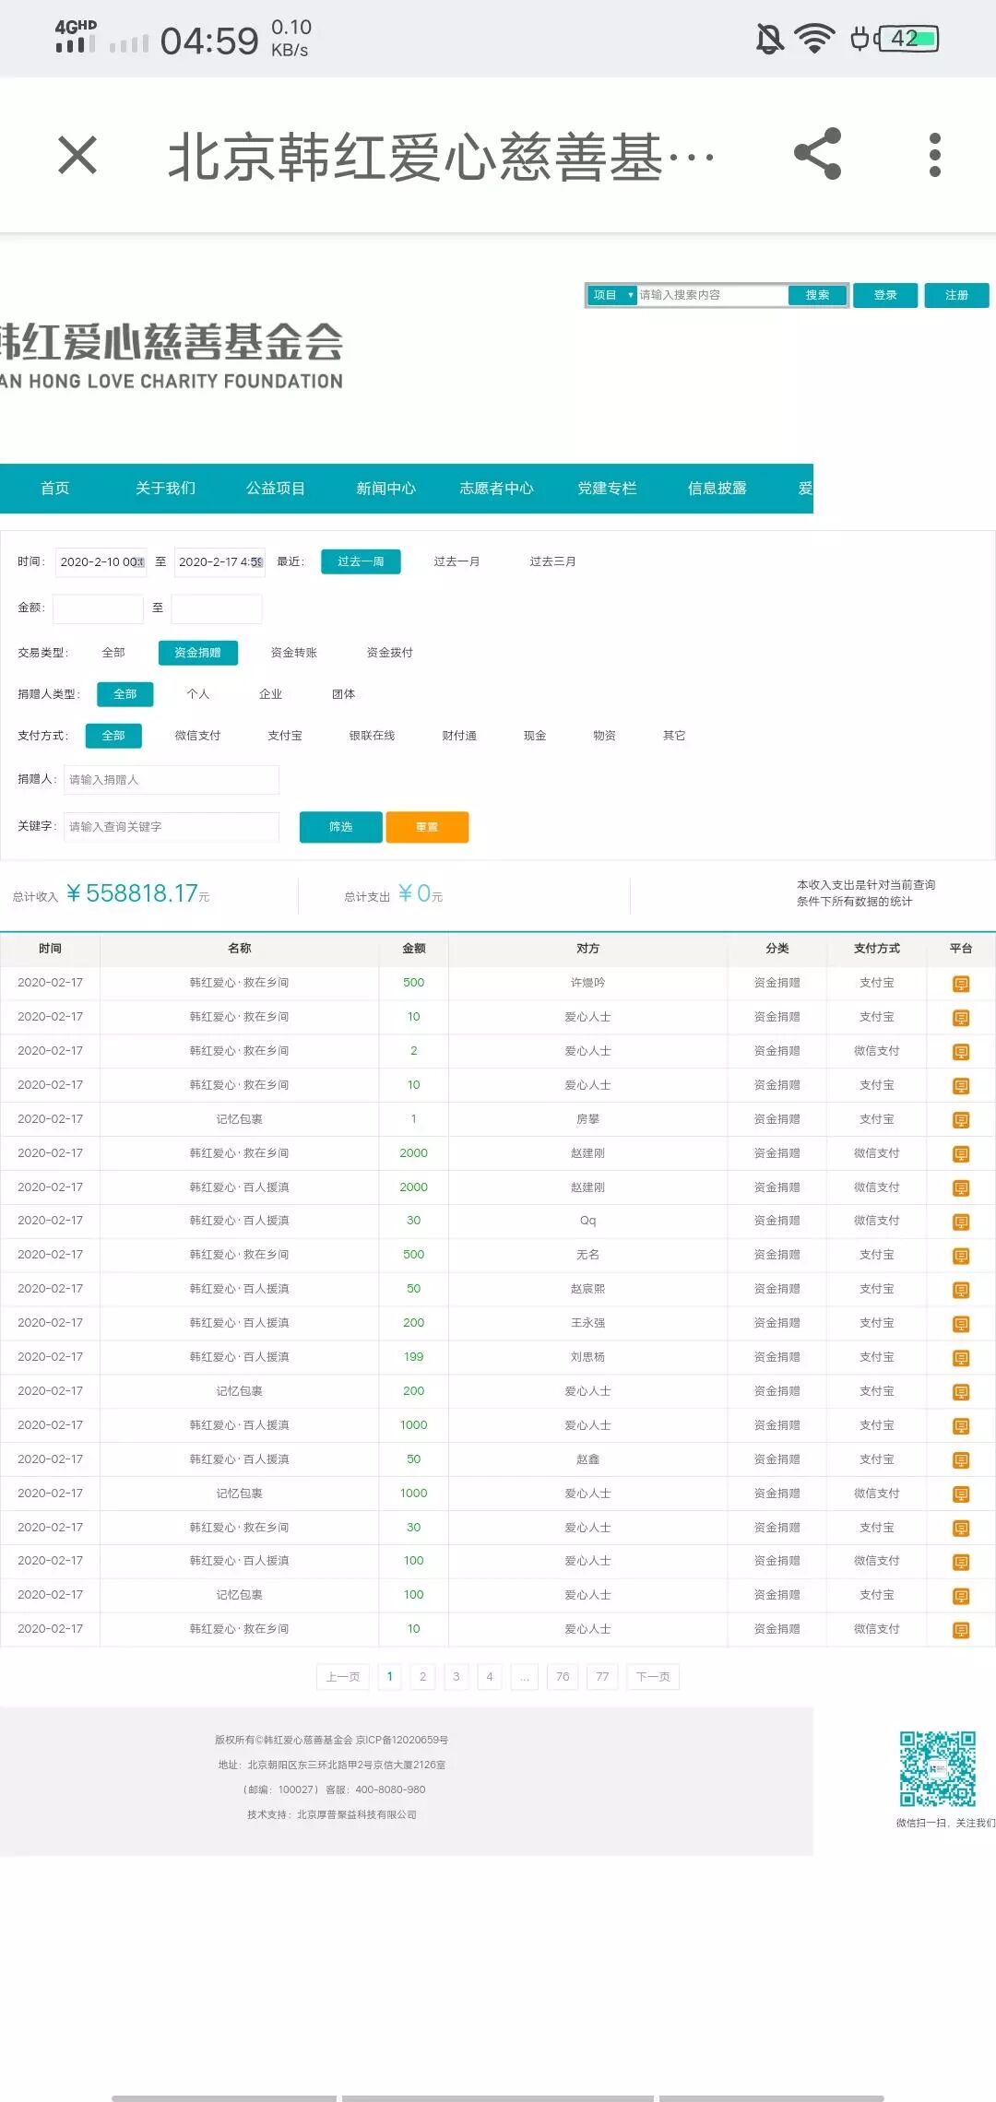Select 团体 donor type
The image size is (996, 2102).
coord(344,694)
